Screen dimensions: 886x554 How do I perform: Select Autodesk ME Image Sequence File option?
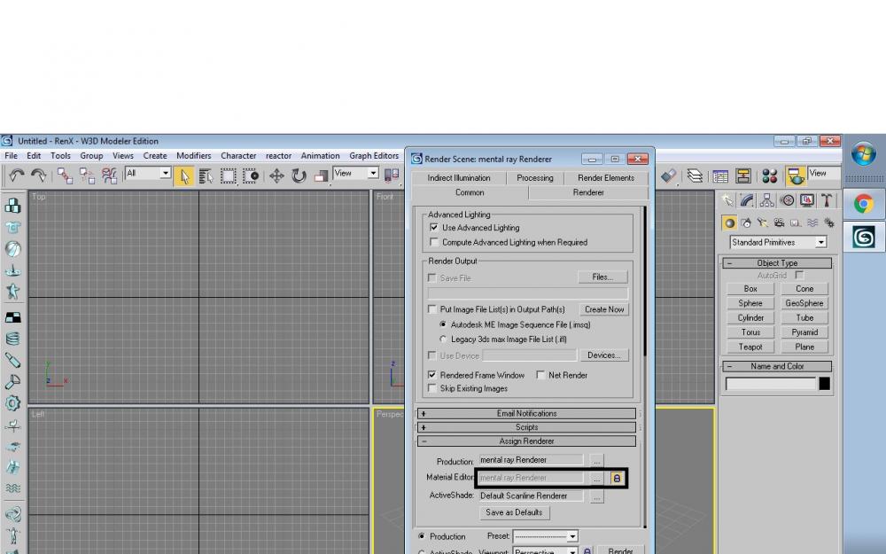tap(443, 324)
